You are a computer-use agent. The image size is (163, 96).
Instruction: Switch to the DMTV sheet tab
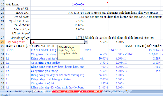click(x=18, y=91)
